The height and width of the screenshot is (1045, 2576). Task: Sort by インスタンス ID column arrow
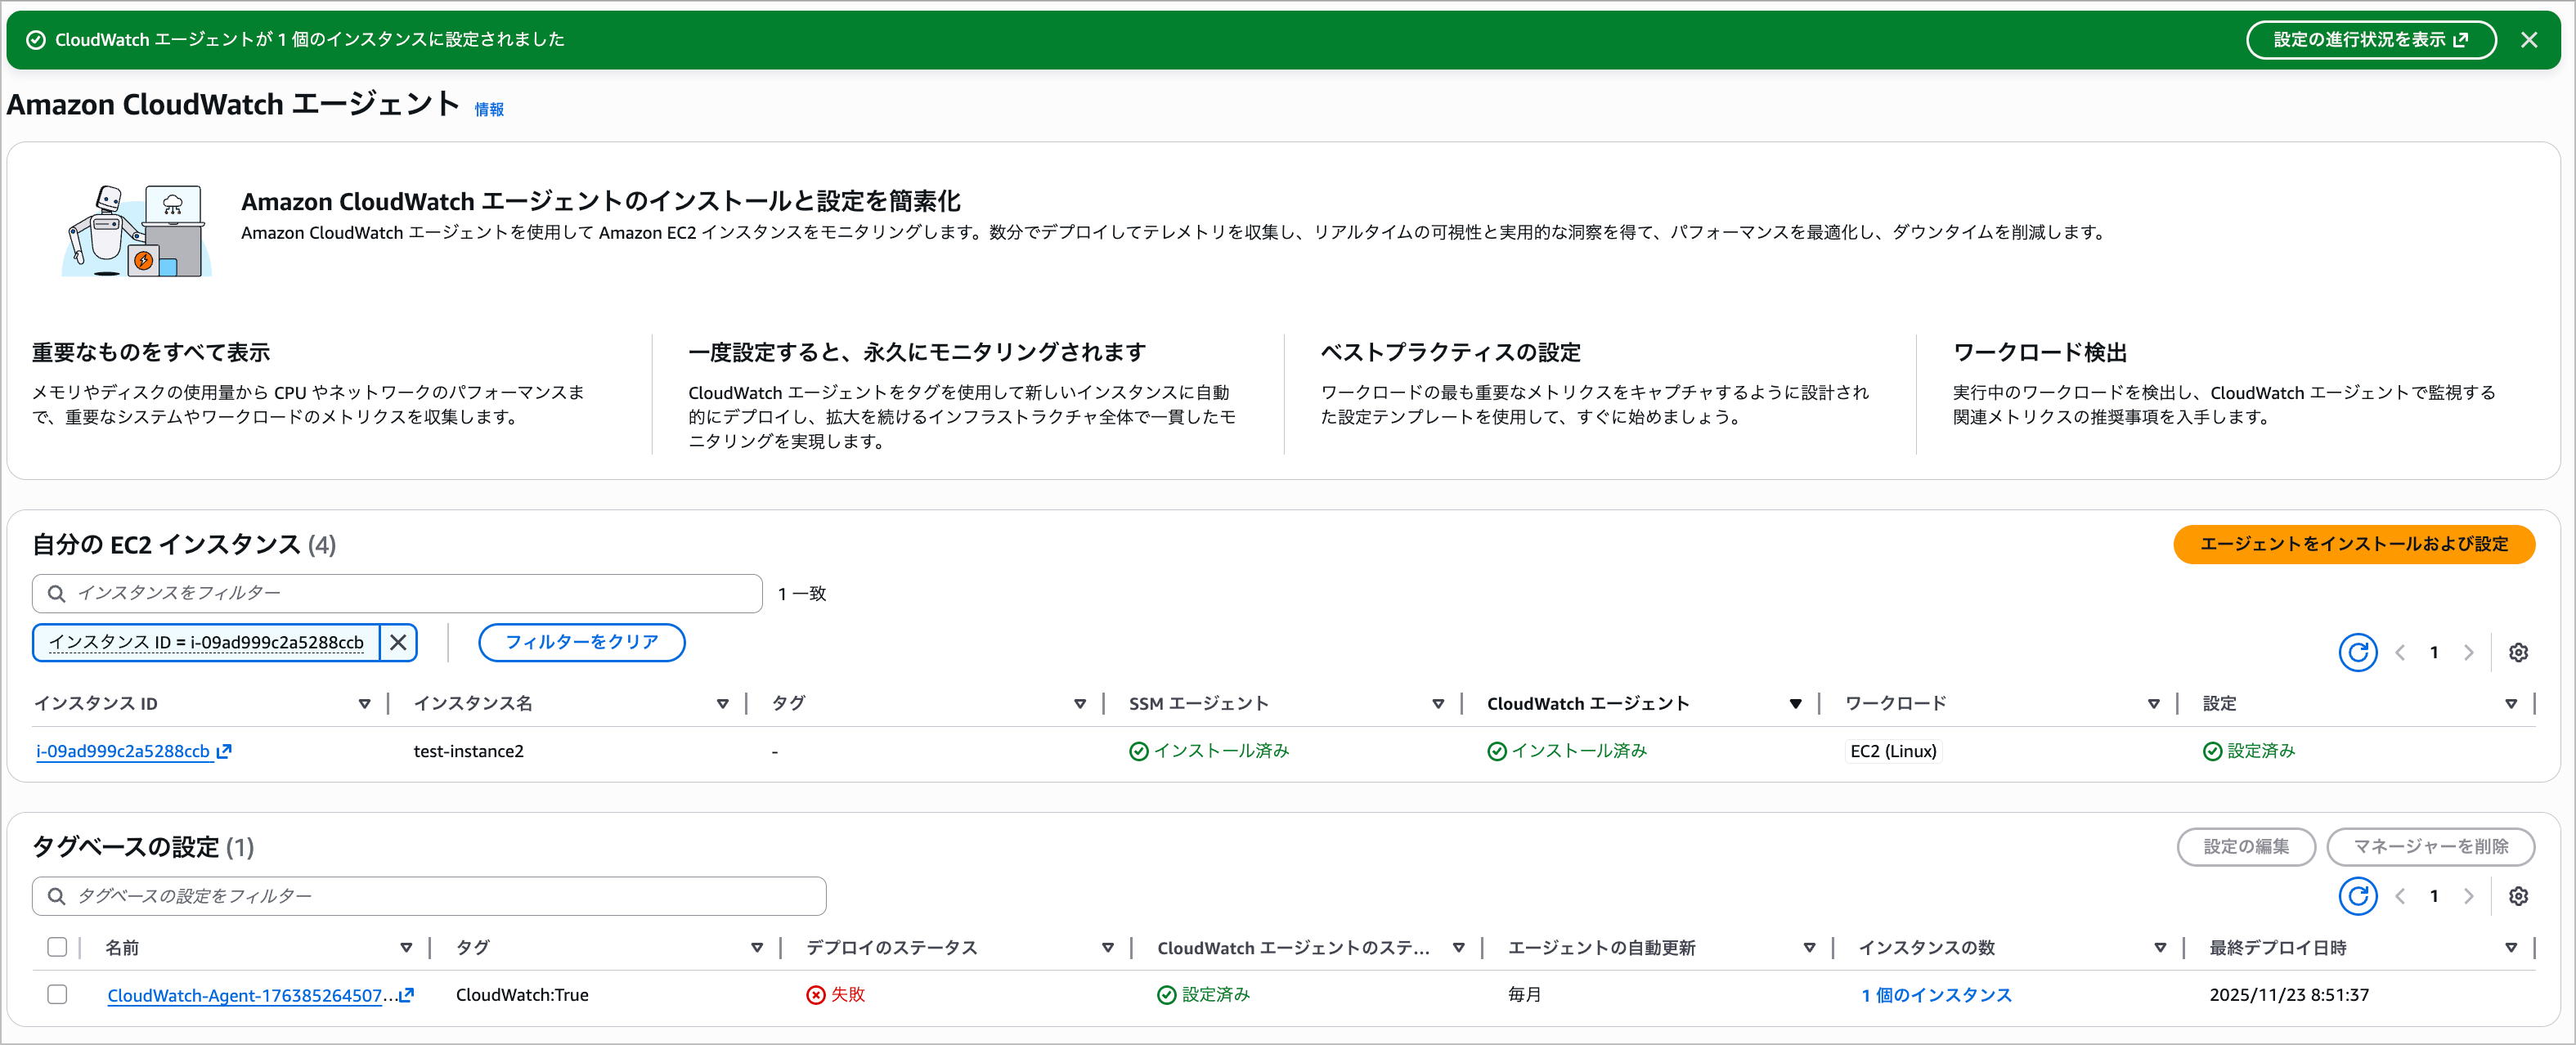364,704
